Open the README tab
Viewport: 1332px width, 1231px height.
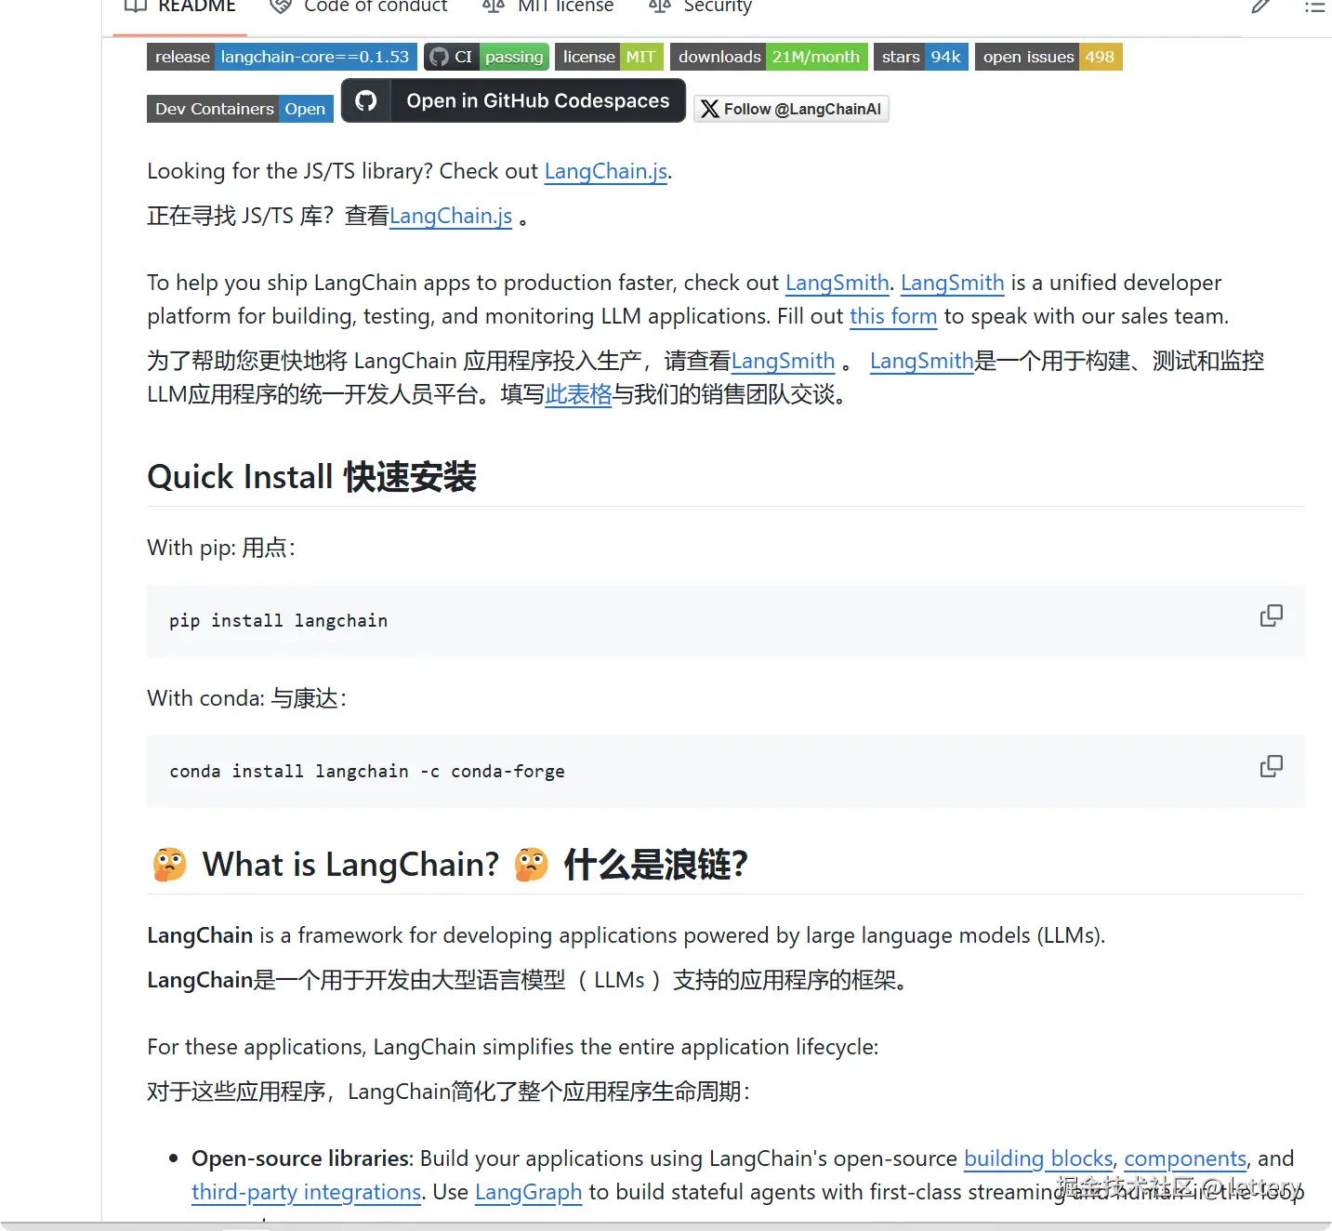pyautogui.click(x=180, y=7)
